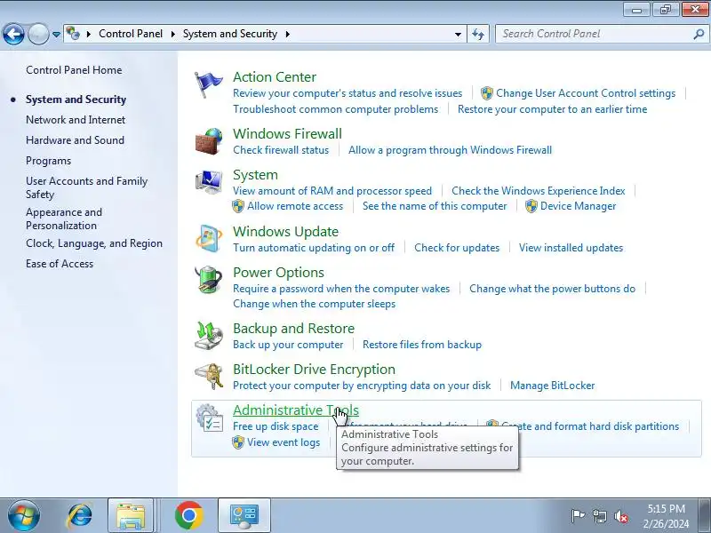Open Ease of Access category

60,264
